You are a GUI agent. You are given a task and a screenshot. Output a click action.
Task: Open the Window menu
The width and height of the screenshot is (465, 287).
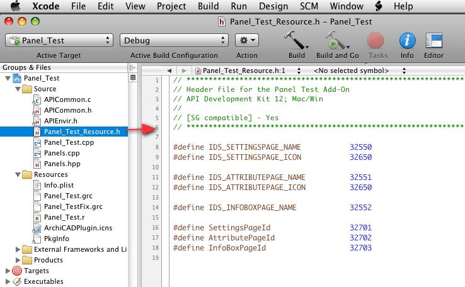coord(347,6)
